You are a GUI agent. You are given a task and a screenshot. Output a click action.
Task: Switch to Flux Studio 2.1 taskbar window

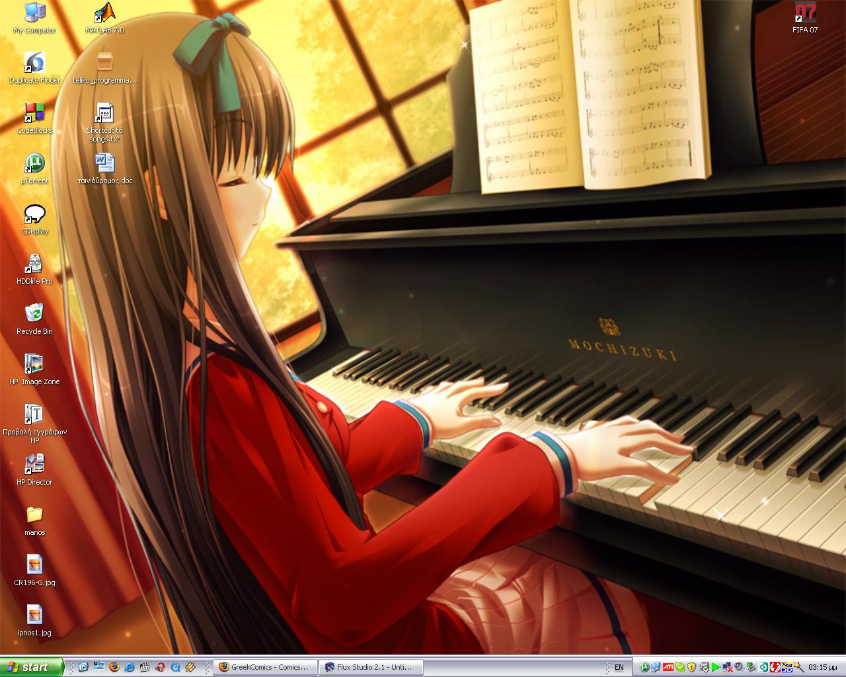coord(369,667)
